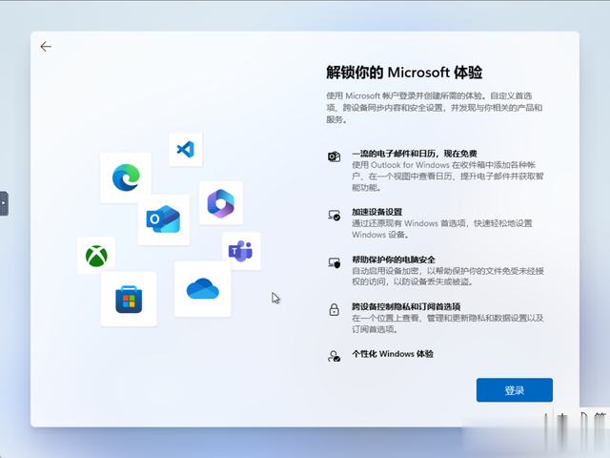Open the side handle on the left edge
This screenshot has width=610, height=458.
pos(4,203)
